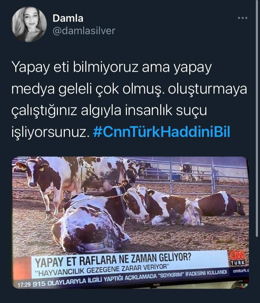Open the #CnnTürkHaddiniBil hashtag
The width and height of the screenshot is (260, 303).
click(x=162, y=131)
